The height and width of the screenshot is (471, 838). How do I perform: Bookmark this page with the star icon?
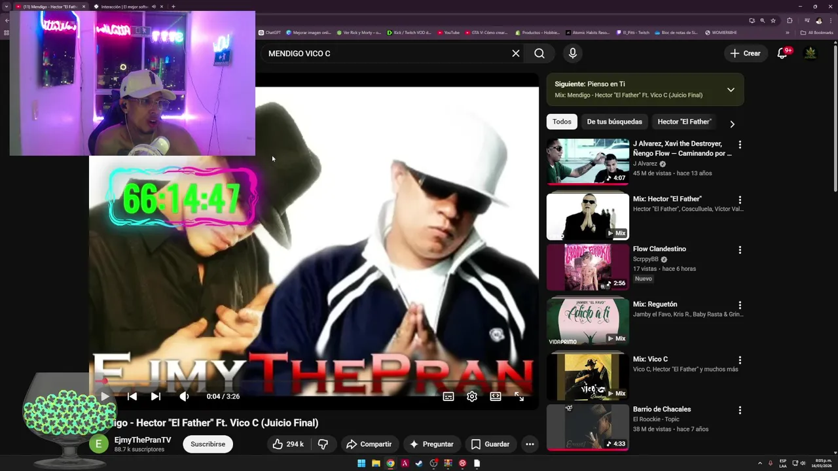click(773, 20)
